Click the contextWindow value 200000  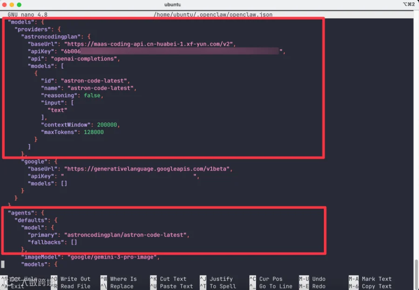point(107,125)
